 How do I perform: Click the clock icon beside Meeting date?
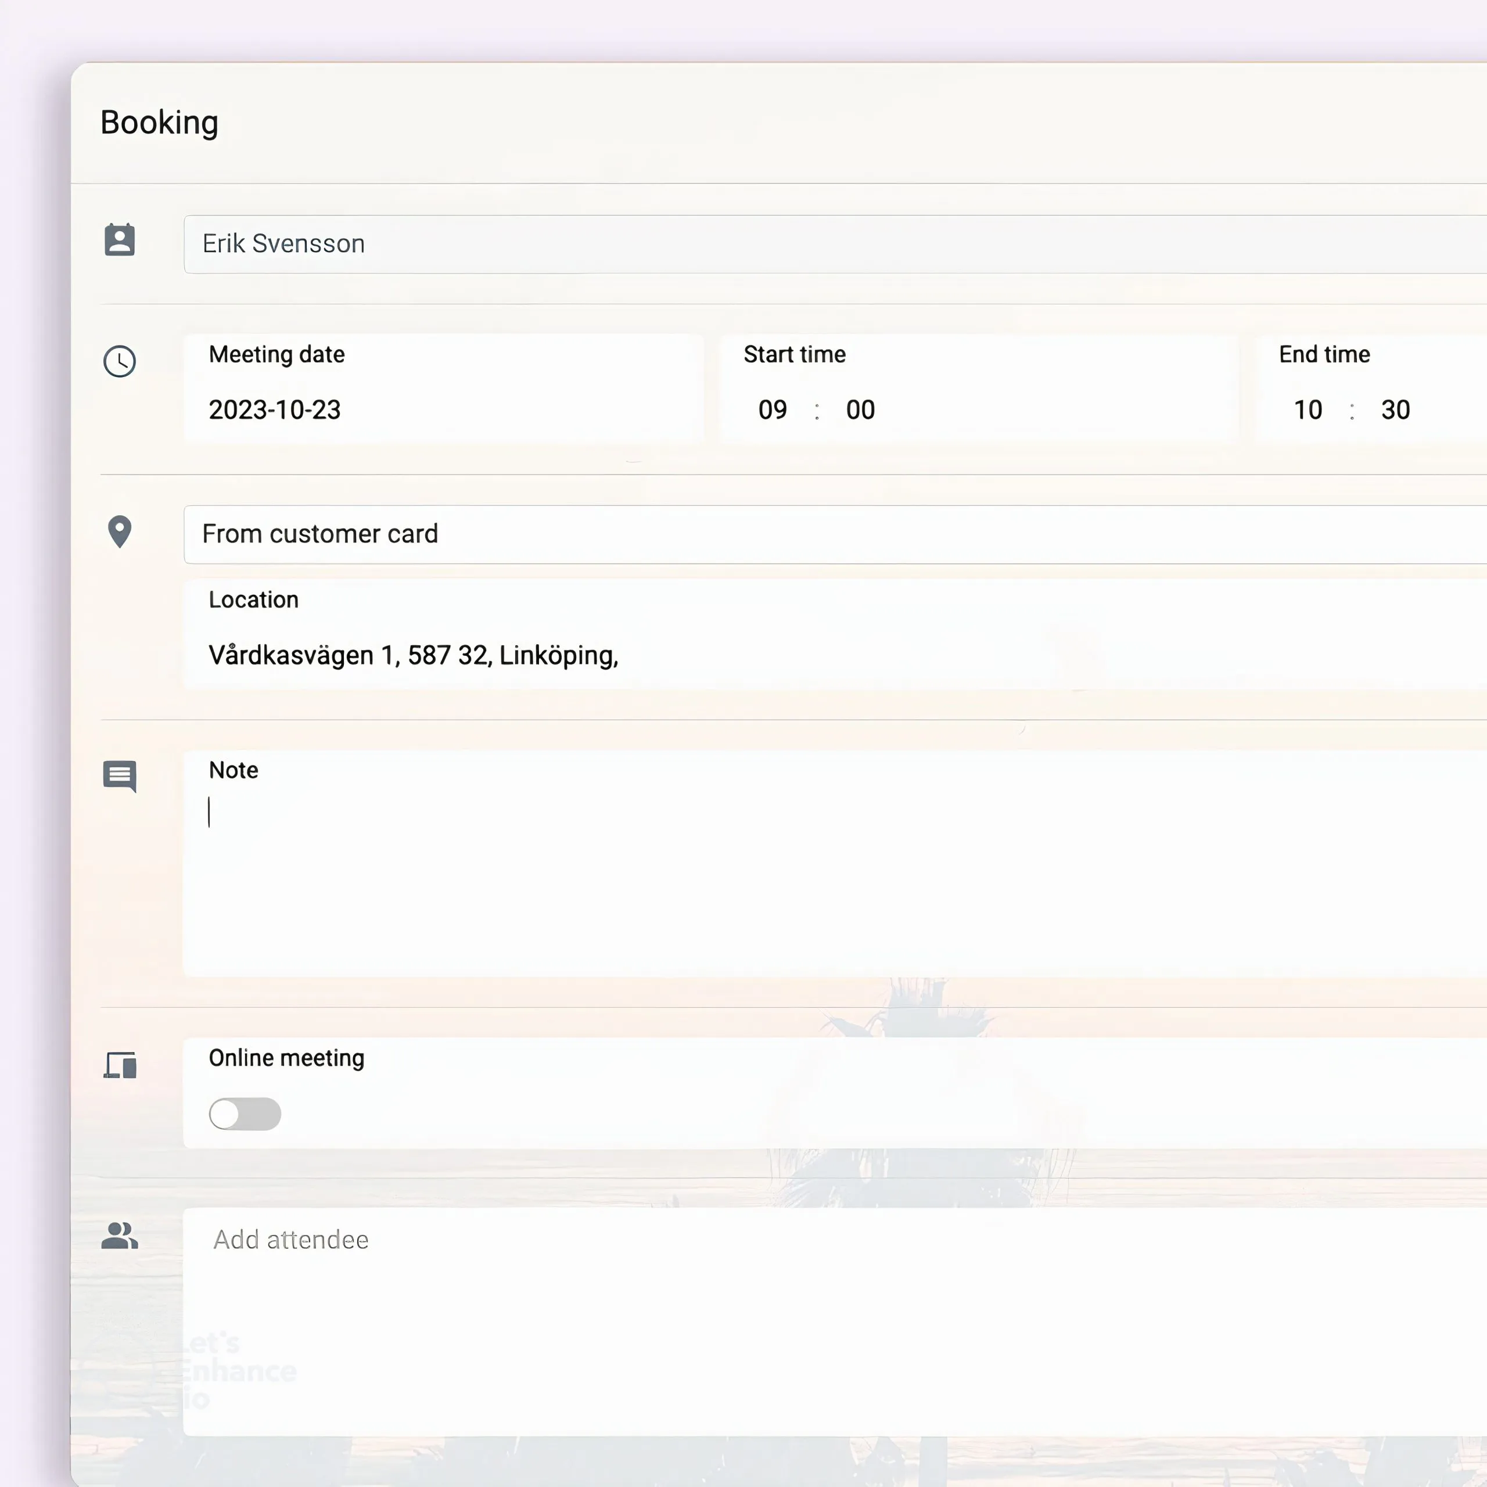click(119, 361)
